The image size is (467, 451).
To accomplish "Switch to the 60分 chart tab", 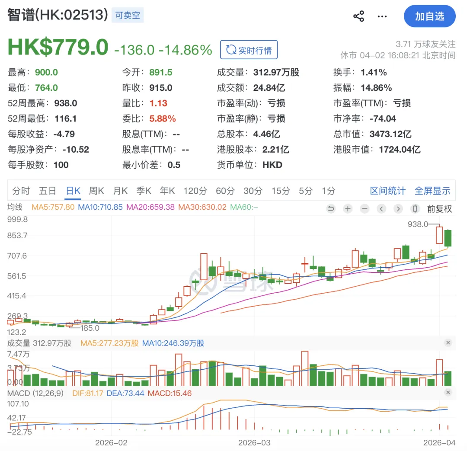I will (x=225, y=191).
